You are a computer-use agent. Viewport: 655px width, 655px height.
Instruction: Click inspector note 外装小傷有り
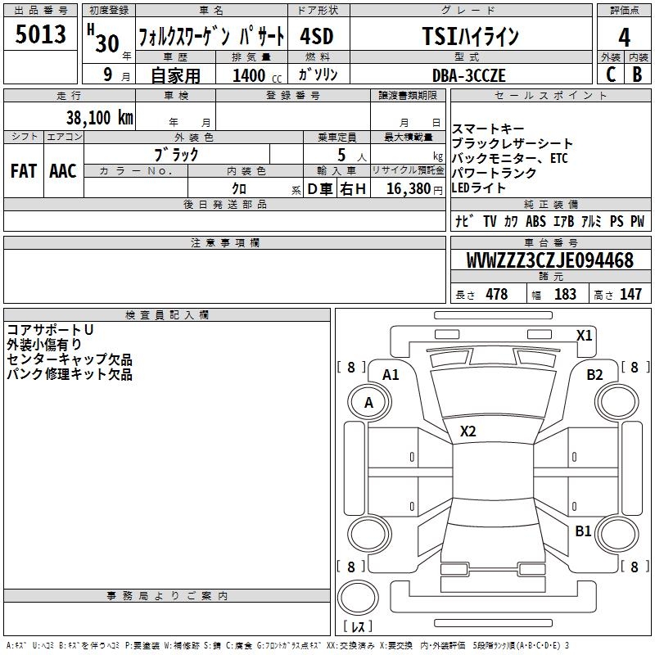[x=44, y=344]
